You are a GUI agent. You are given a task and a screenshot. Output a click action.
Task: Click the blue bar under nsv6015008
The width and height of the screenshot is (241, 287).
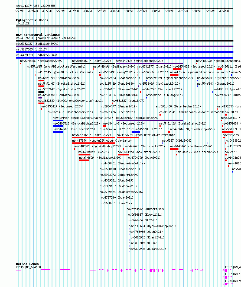pyautogui.click(x=136, y=132)
